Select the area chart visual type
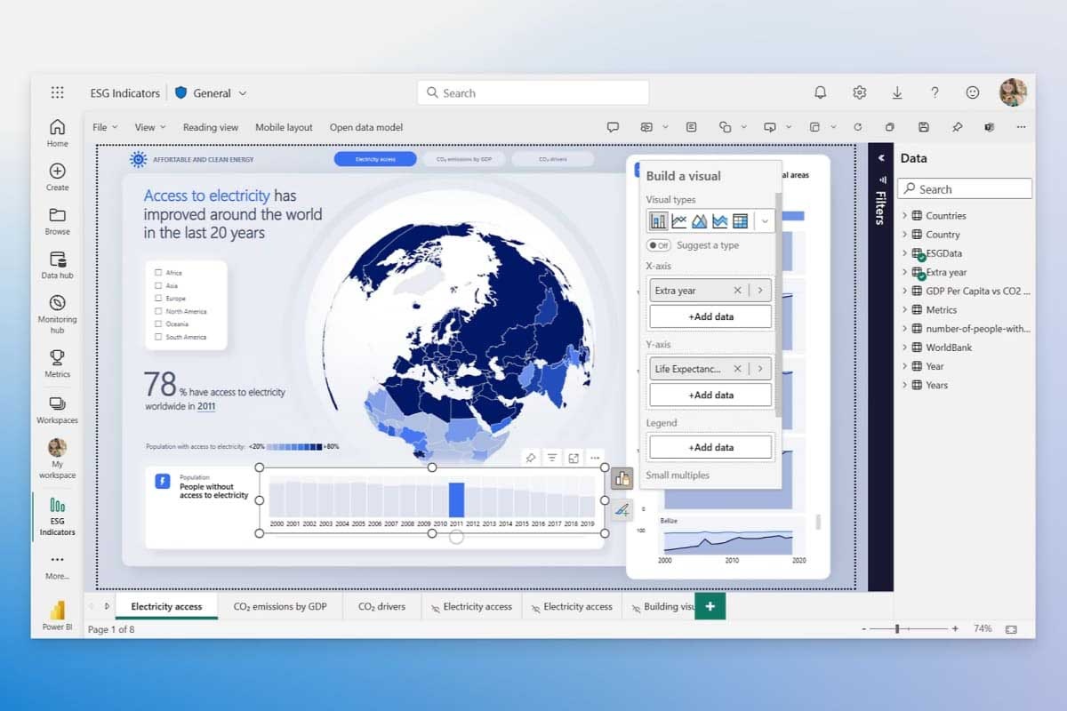The width and height of the screenshot is (1067, 711). pyautogui.click(x=700, y=220)
